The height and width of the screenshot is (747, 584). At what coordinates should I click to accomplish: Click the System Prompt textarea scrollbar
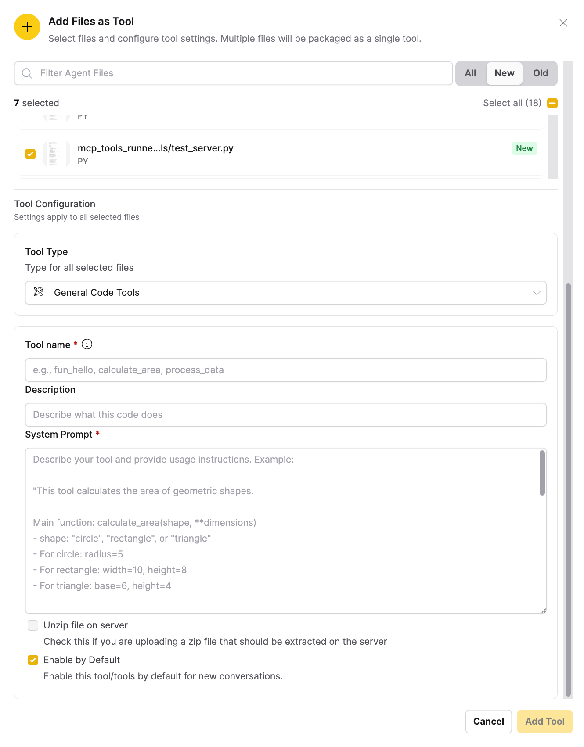[x=542, y=473]
